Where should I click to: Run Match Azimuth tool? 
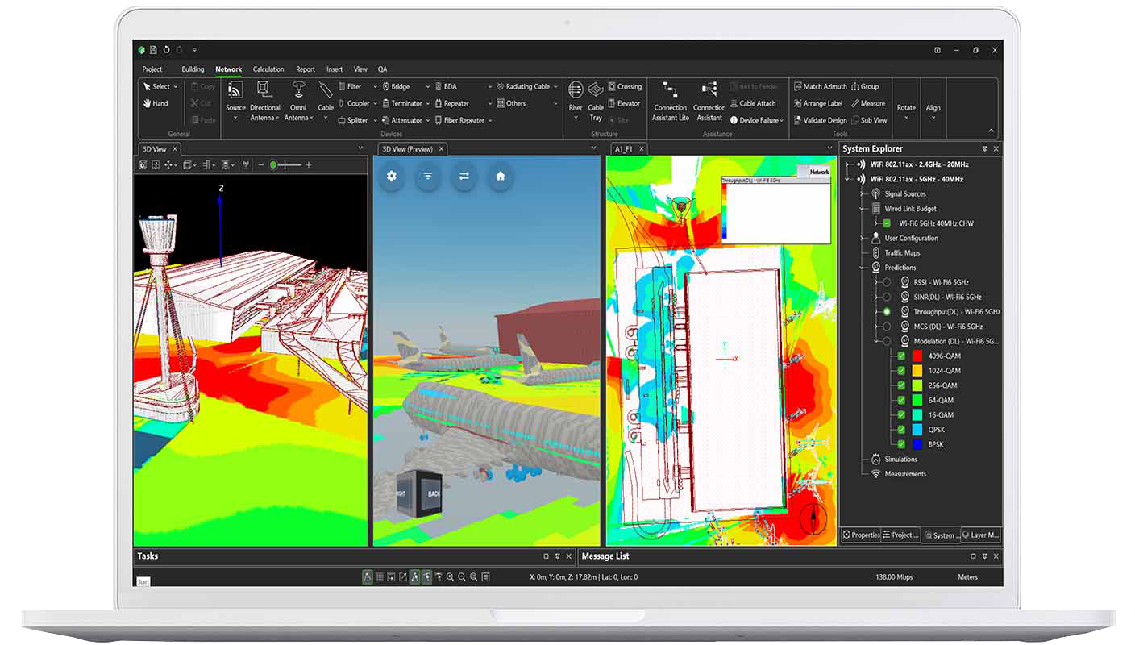[821, 86]
